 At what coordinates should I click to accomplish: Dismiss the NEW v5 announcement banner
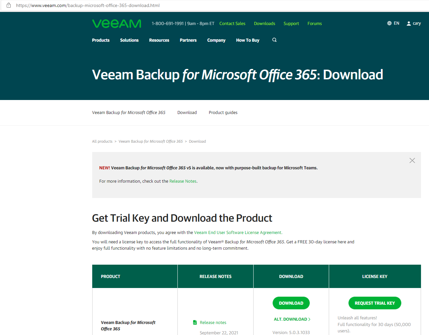[x=412, y=161]
